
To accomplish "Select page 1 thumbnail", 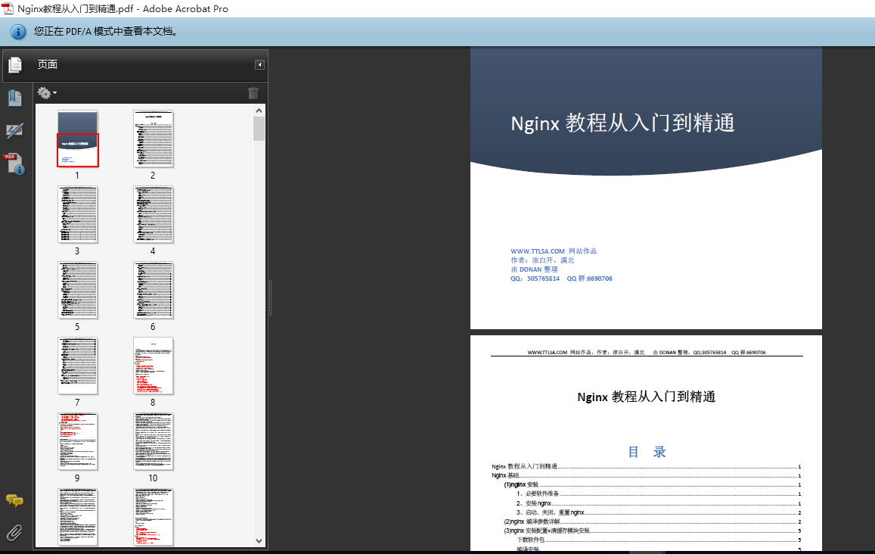I will (x=78, y=139).
